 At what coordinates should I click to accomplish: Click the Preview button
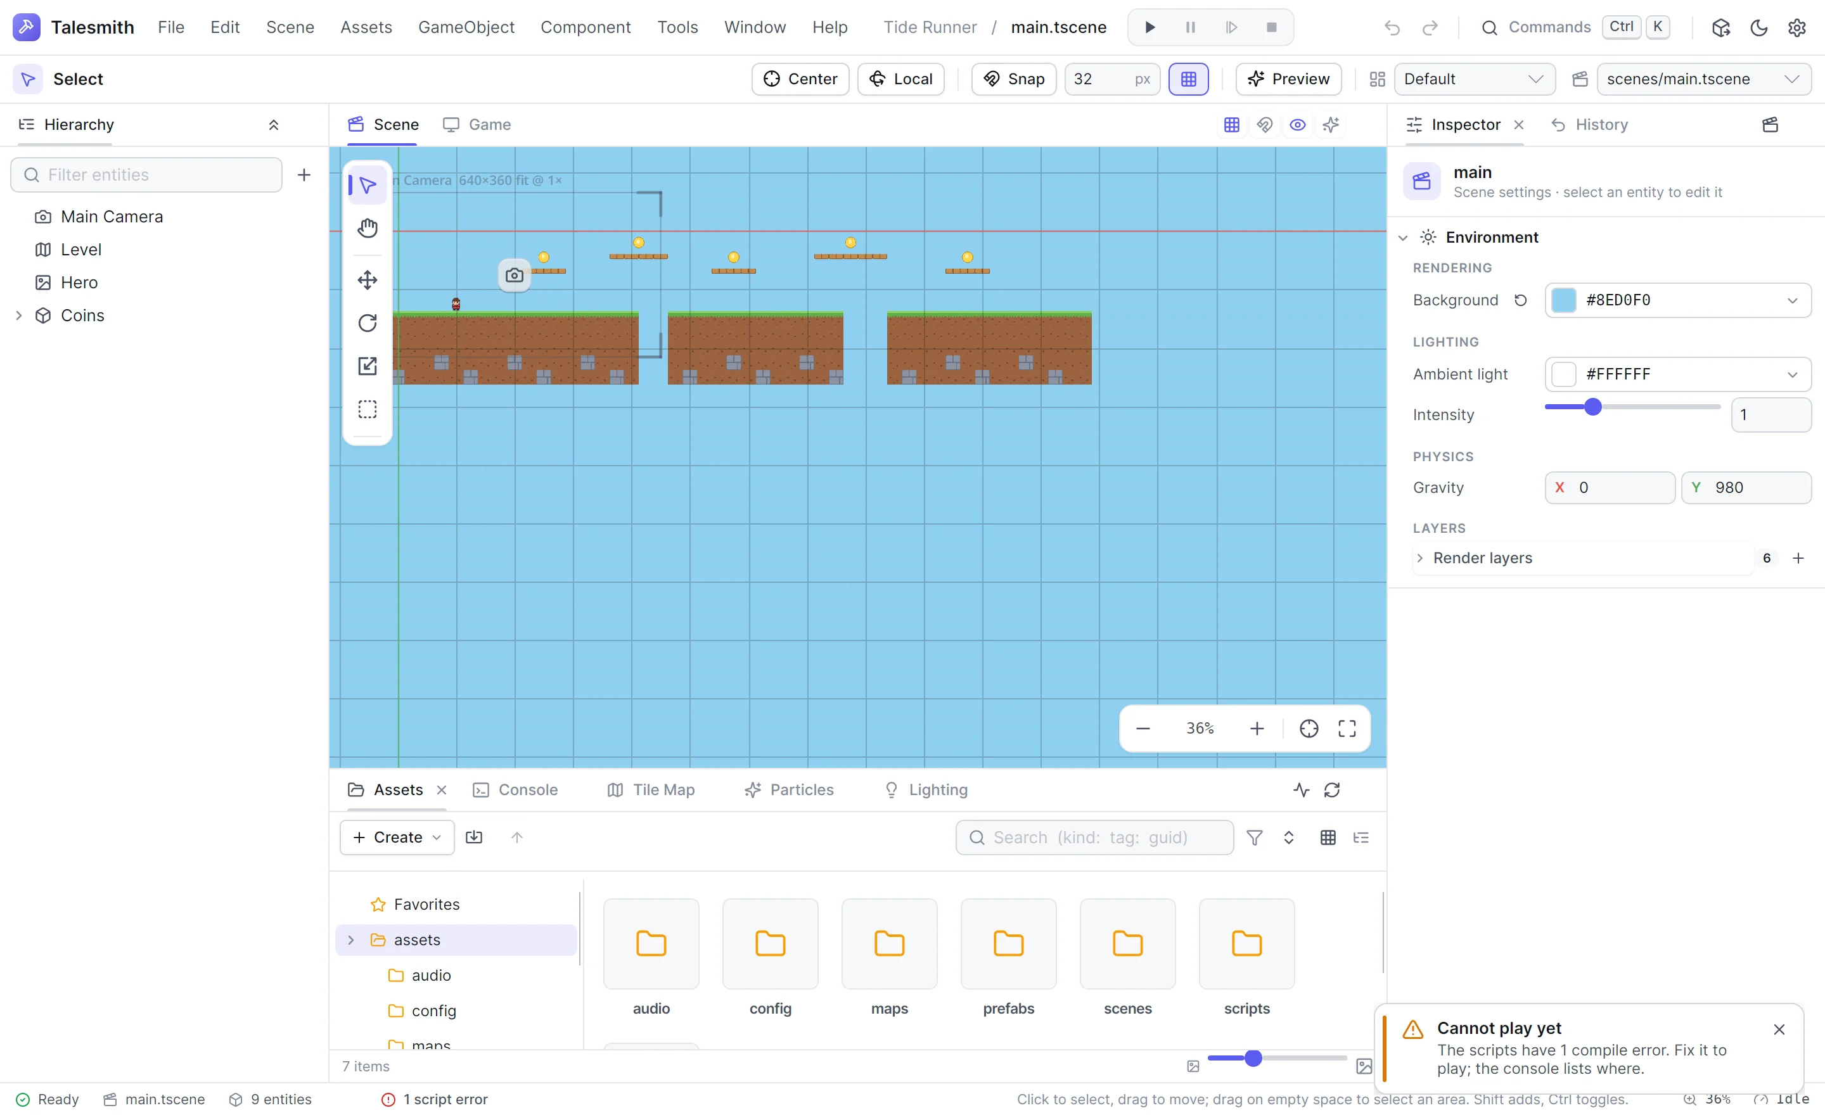(x=1288, y=79)
